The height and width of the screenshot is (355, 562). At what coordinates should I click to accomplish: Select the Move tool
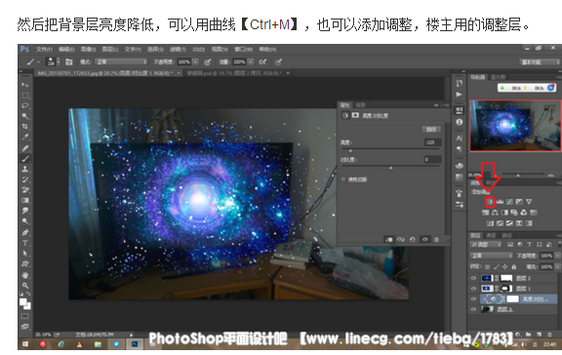[x=25, y=85]
